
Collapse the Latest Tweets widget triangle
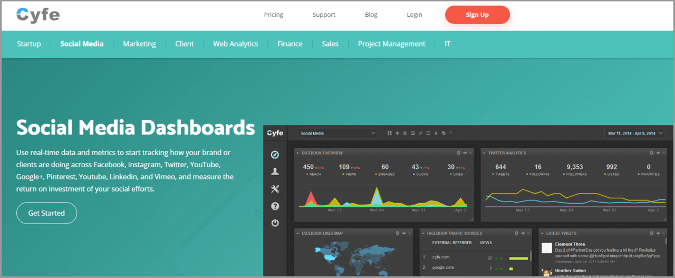pyautogui.click(x=543, y=233)
